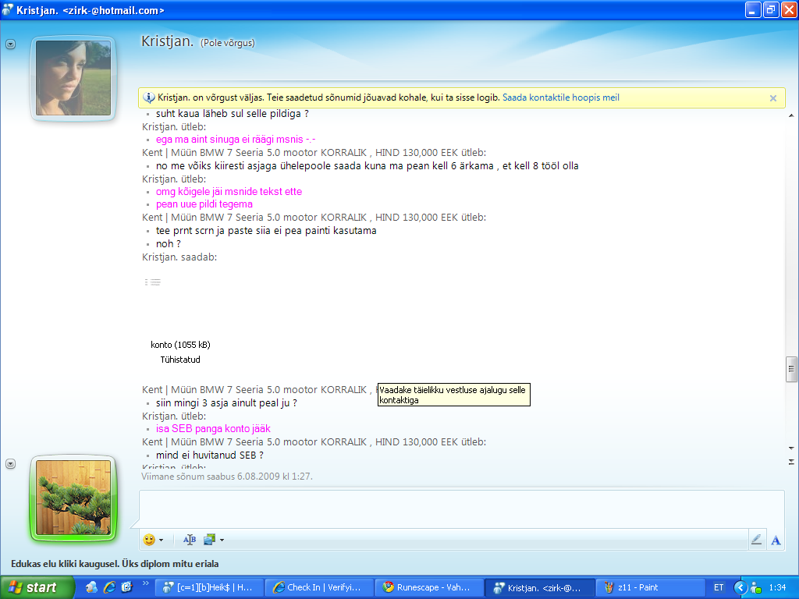Viewport: 799px width, 599px height.
Task: Click the conversation scrollbar thumb
Action: [x=791, y=368]
